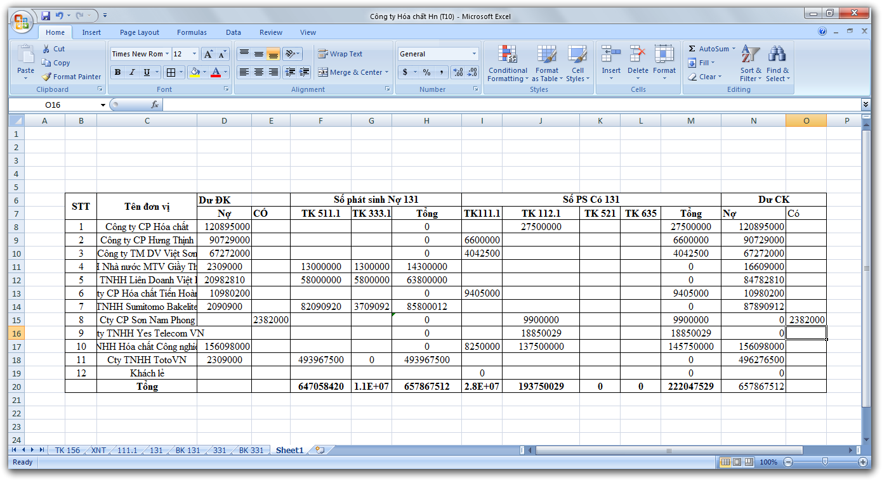Toggle Italic formatting
The image size is (882, 481).
[132, 72]
